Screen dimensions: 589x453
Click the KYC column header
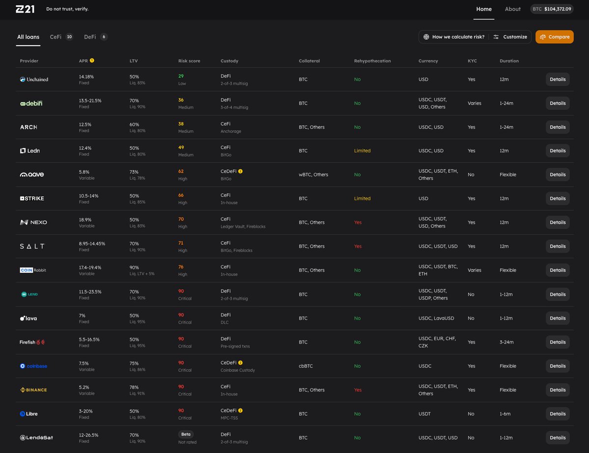[472, 61]
